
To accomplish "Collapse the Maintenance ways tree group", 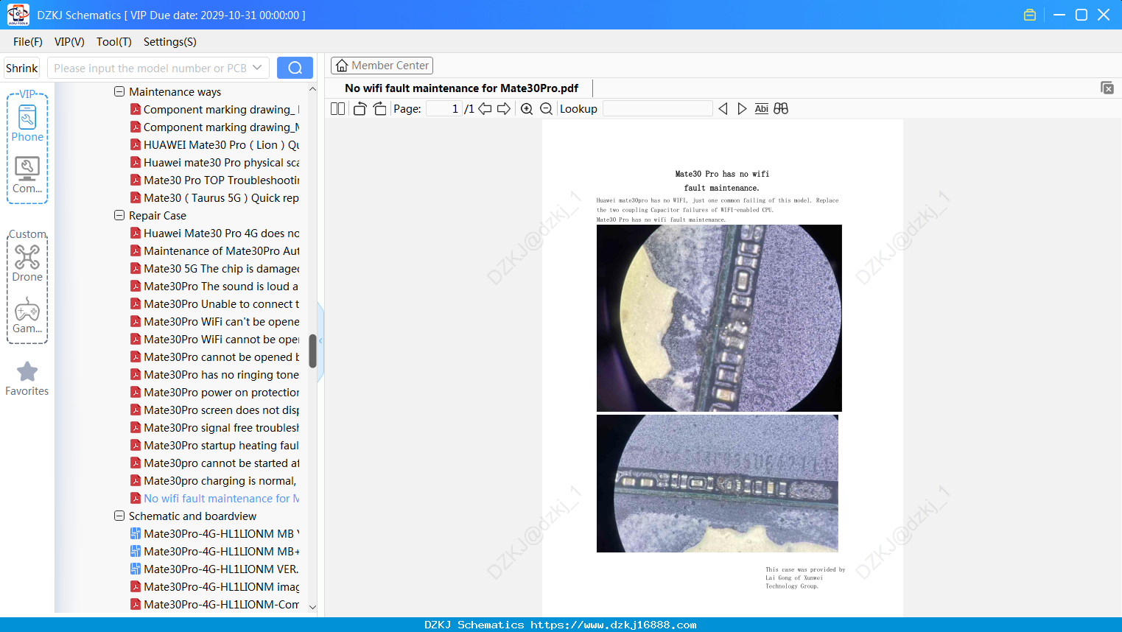I will click(x=119, y=92).
